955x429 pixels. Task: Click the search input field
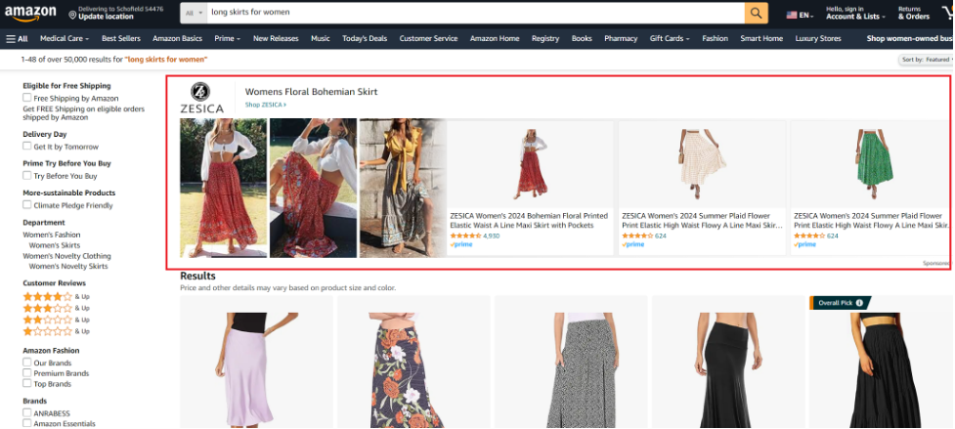click(x=475, y=13)
